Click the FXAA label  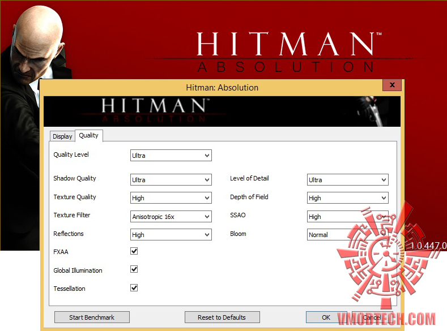click(x=61, y=252)
